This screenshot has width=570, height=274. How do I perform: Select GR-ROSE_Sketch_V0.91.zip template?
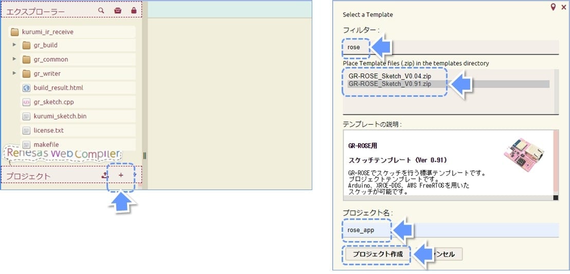pos(448,84)
